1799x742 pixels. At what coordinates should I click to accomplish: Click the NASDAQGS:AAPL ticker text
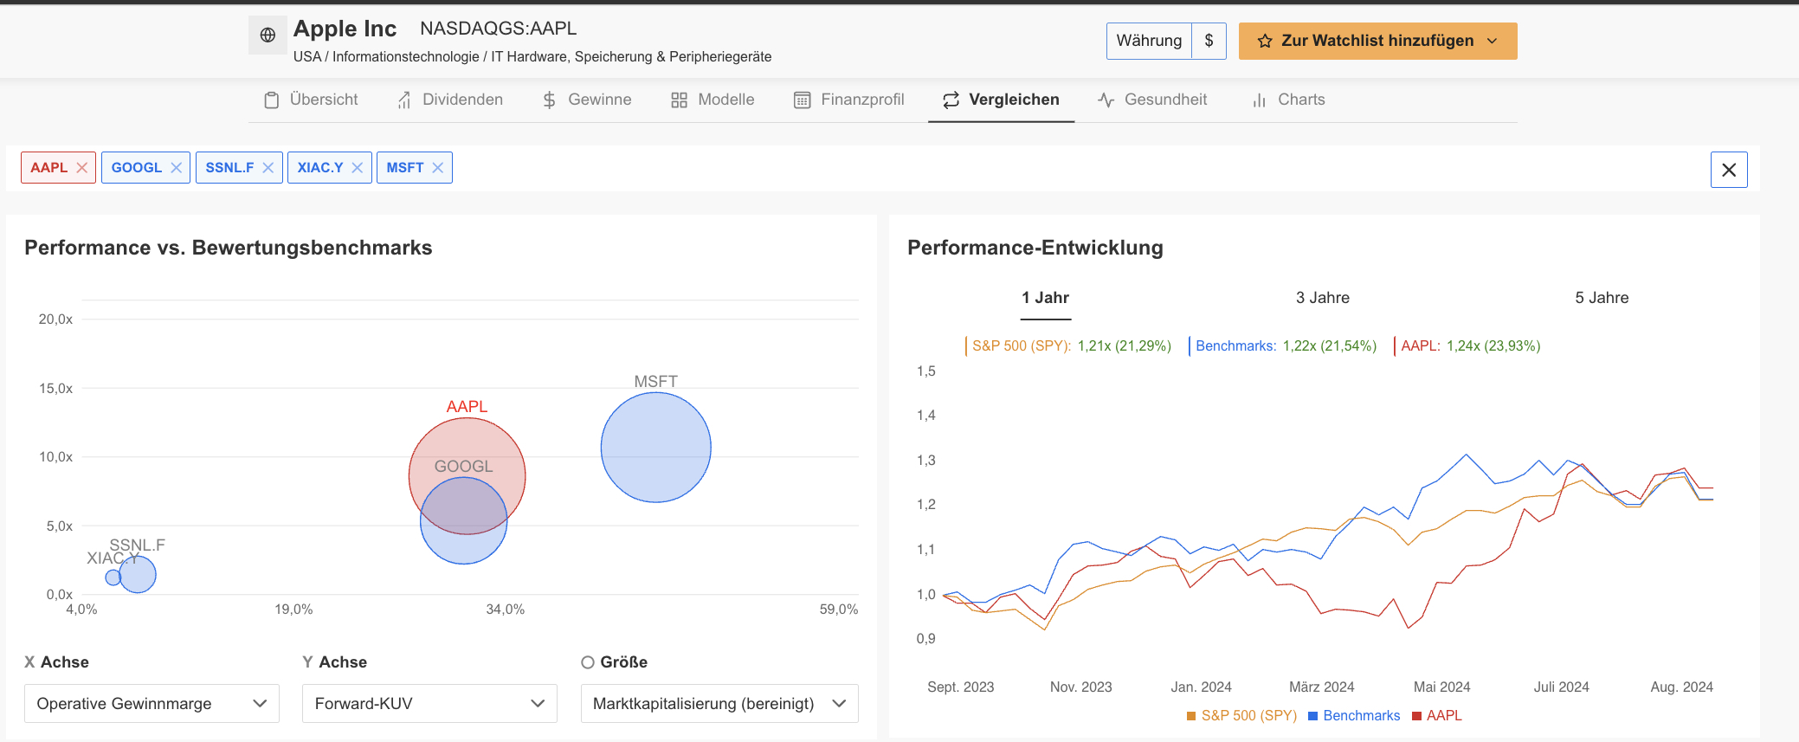(498, 29)
